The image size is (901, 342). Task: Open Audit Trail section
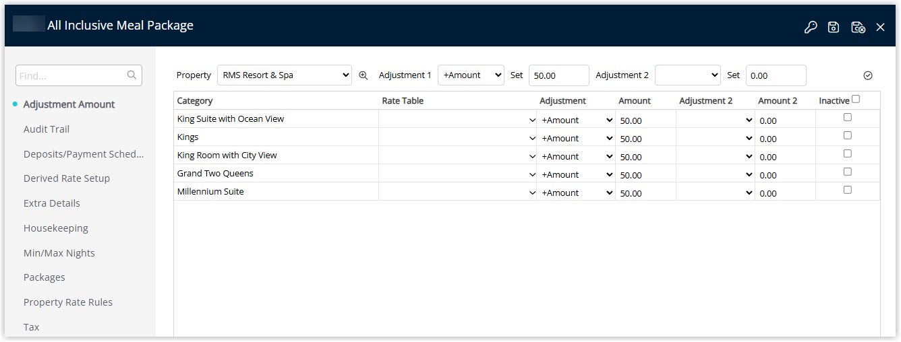coord(47,129)
